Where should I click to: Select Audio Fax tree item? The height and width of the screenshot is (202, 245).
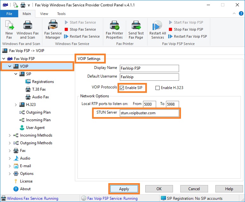pyautogui.click(x=37, y=97)
